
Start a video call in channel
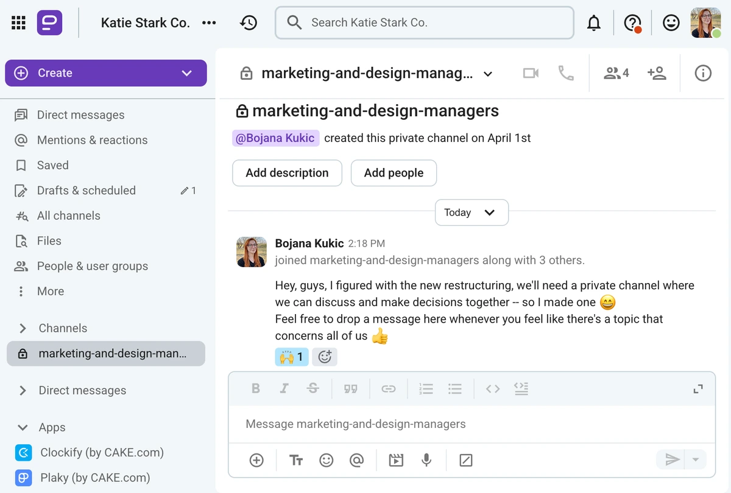point(531,74)
